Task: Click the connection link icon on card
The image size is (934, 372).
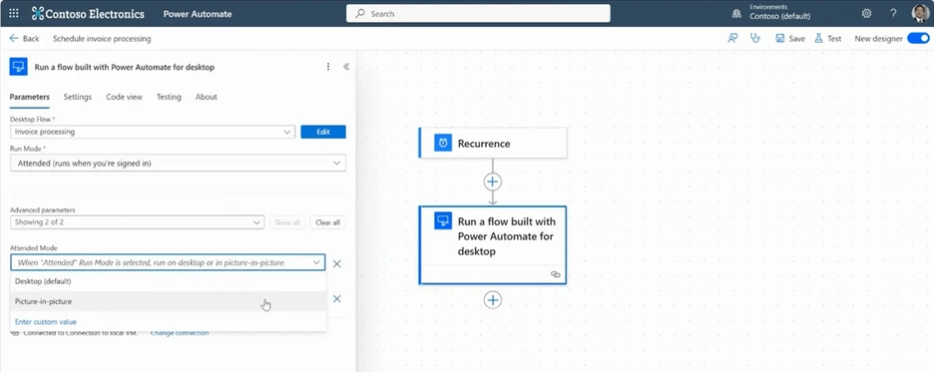Action: point(555,274)
